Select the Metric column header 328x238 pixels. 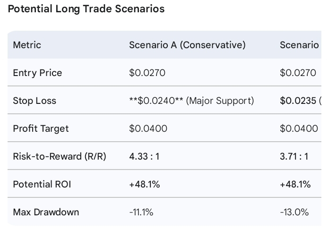[27, 45]
